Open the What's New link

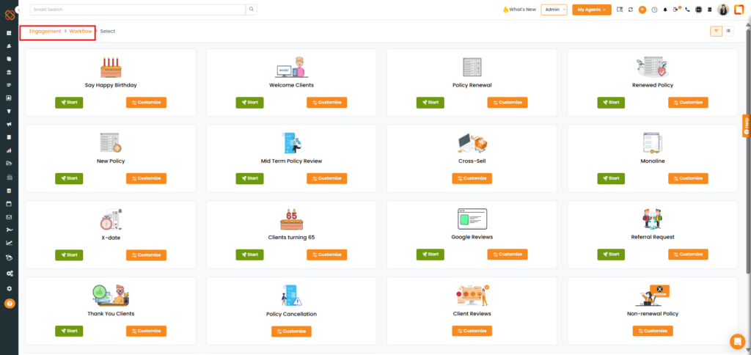click(x=519, y=10)
